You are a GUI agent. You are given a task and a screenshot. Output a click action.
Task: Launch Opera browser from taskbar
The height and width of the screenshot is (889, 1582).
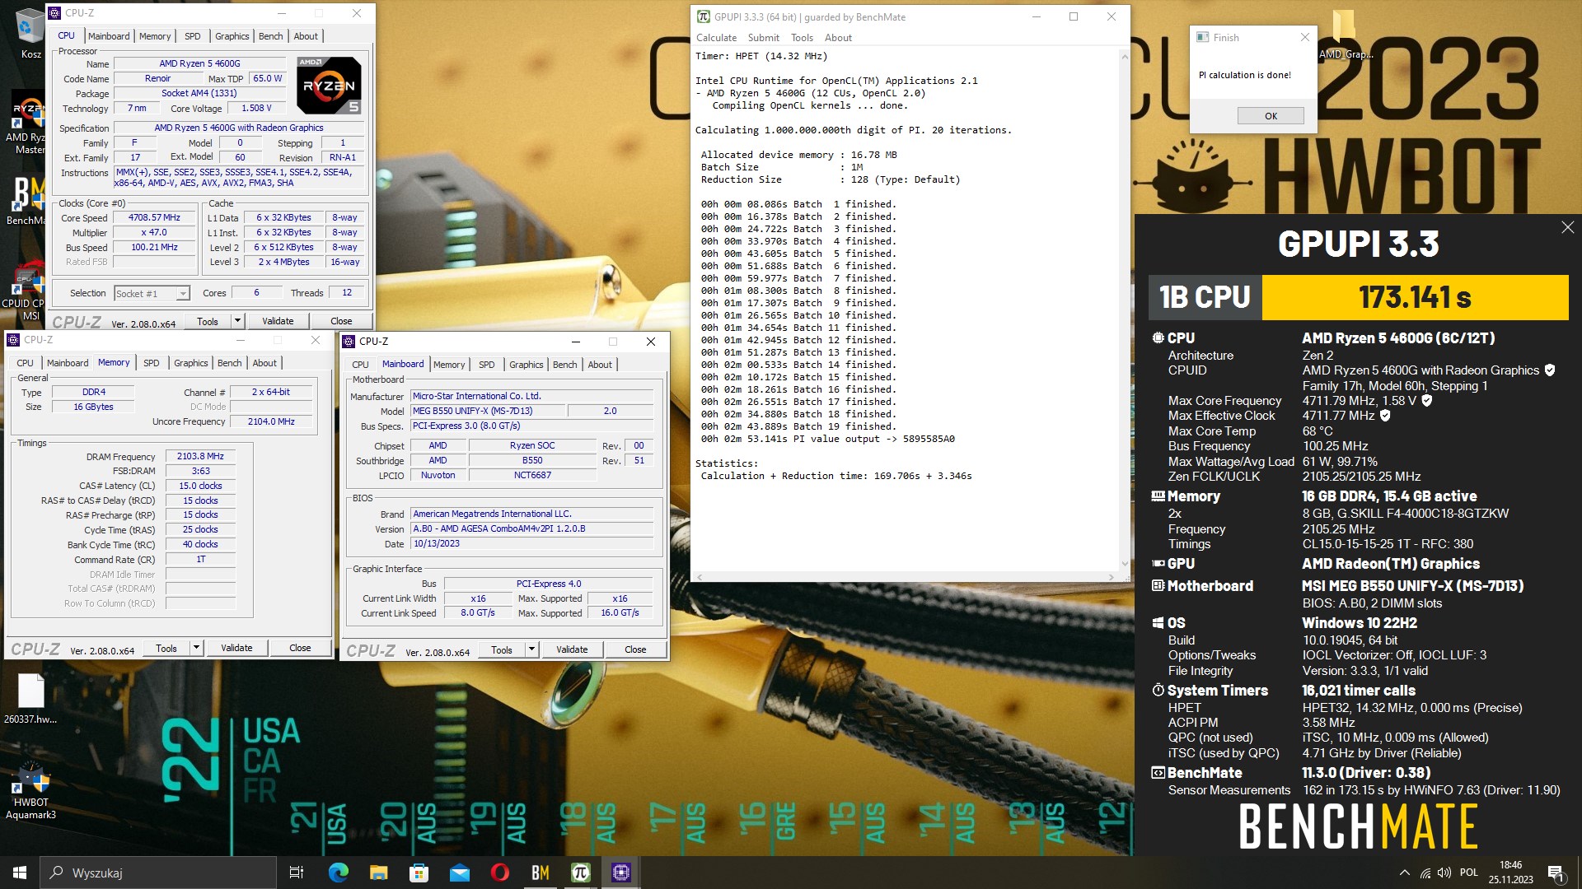tap(499, 873)
